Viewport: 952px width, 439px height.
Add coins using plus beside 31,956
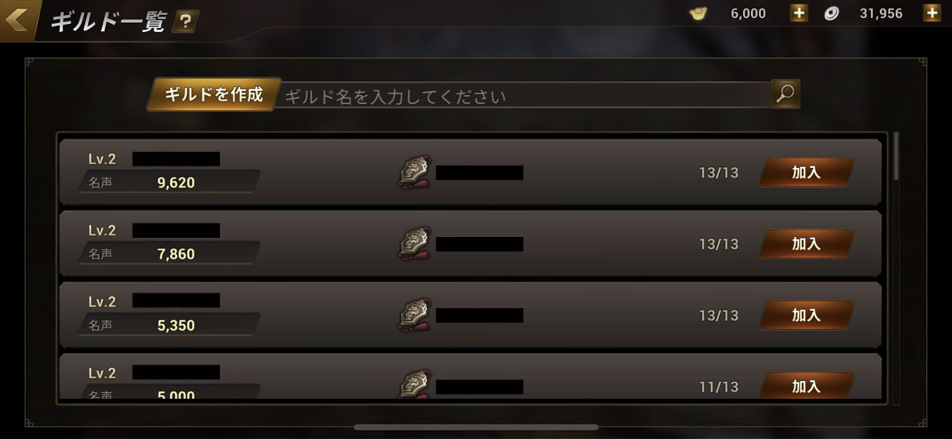pyautogui.click(x=931, y=13)
